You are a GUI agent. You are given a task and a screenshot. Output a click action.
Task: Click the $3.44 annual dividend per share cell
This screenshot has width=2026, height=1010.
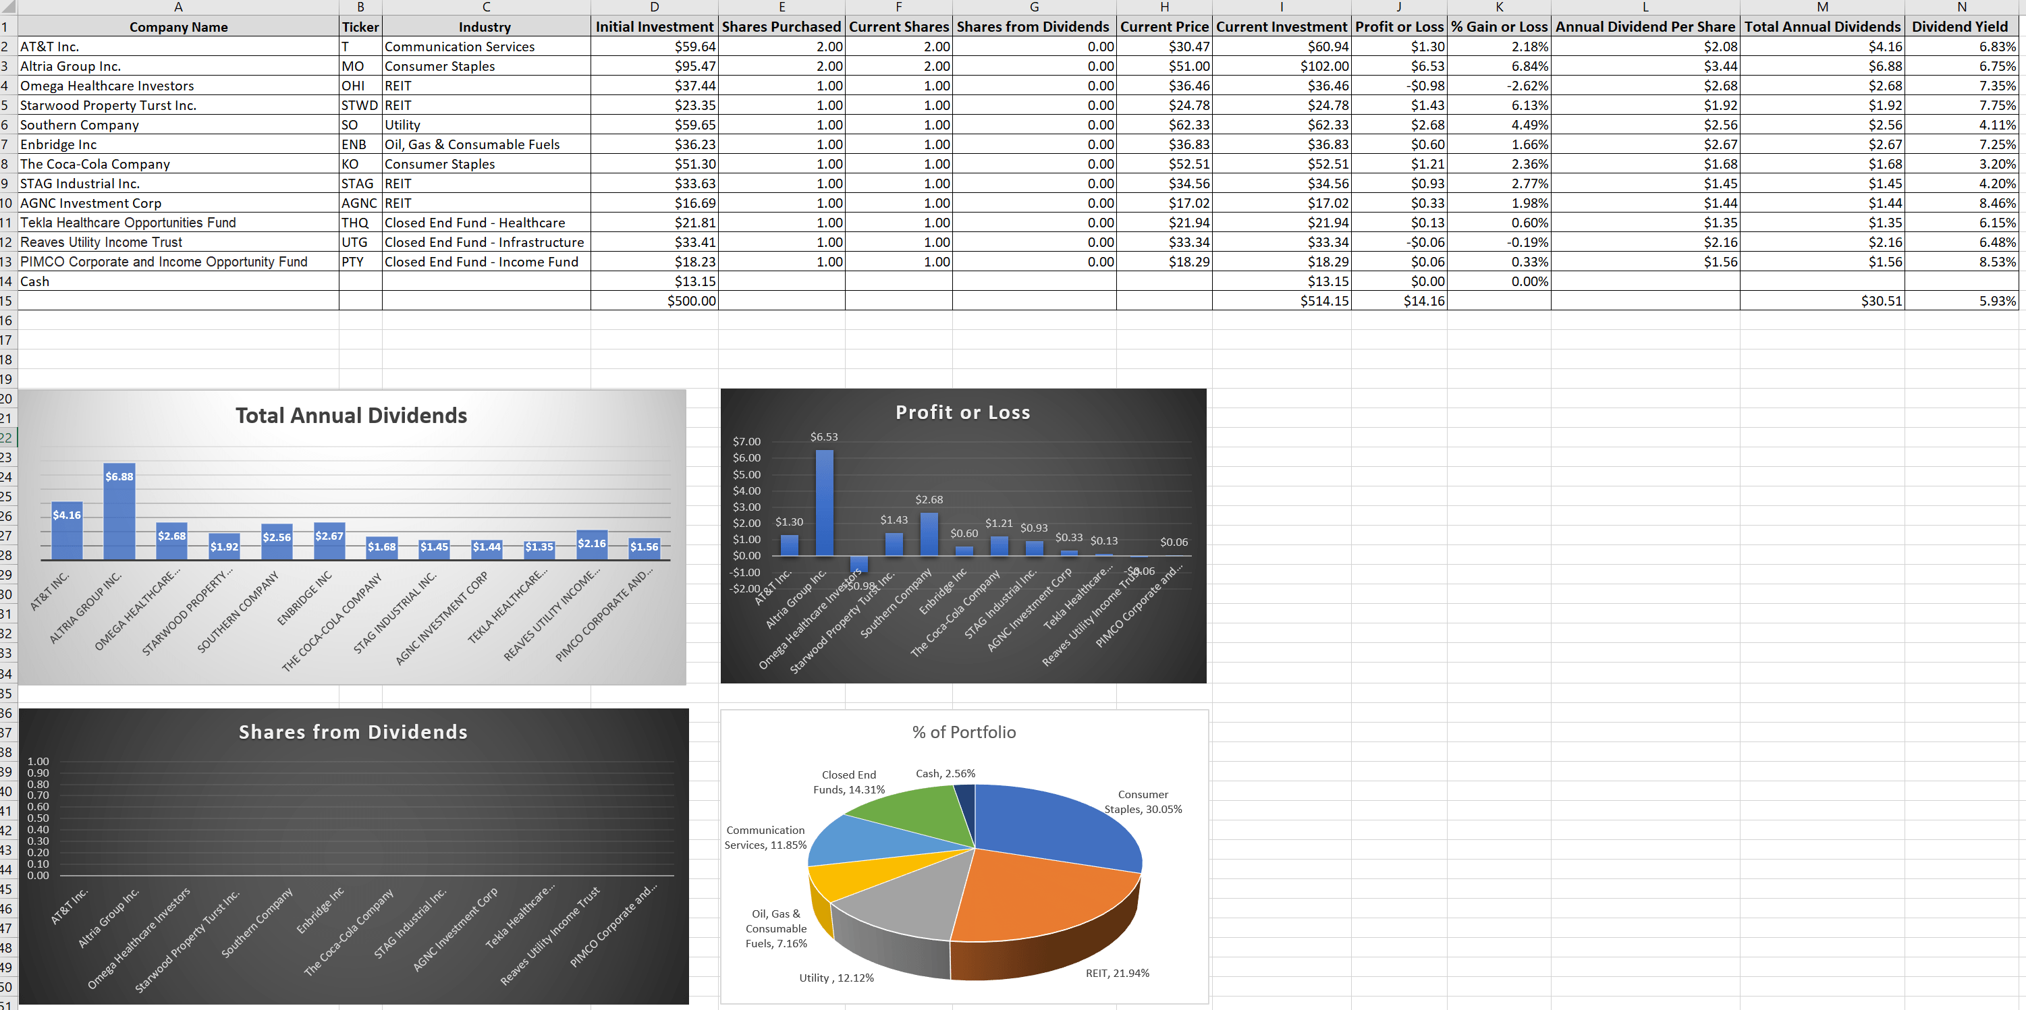pyautogui.click(x=1645, y=66)
